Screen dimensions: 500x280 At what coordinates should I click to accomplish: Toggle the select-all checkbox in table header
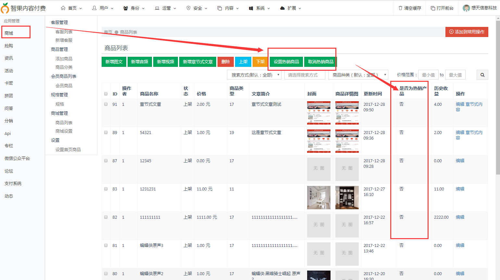pos(106,94)
